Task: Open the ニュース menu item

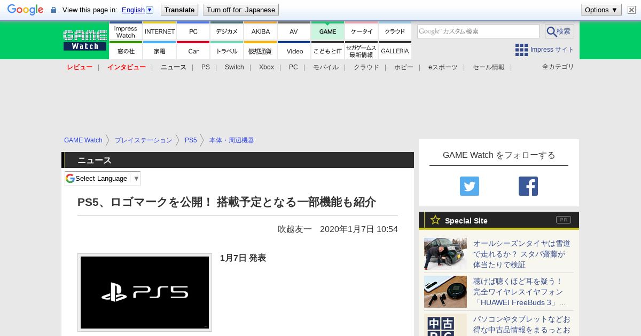Action: pos(174,67)
